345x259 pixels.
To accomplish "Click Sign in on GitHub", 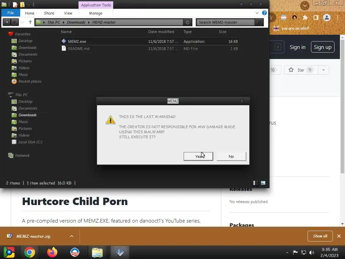I will [297, 47].
